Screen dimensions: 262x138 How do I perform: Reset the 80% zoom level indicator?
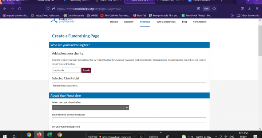tap(206, 9)
